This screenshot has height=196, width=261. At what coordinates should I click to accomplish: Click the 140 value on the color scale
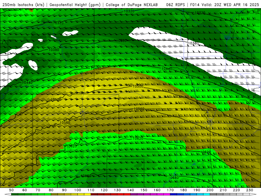coord(130,190)
